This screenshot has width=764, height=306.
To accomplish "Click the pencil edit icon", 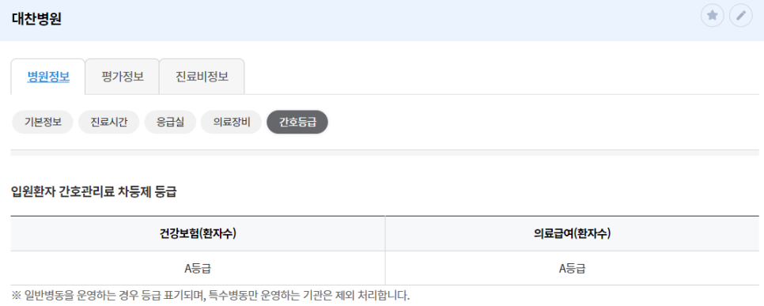I will [x=740, y=16].
